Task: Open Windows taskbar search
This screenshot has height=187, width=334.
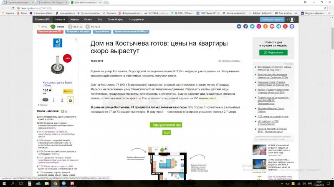Action: (13, 183)
